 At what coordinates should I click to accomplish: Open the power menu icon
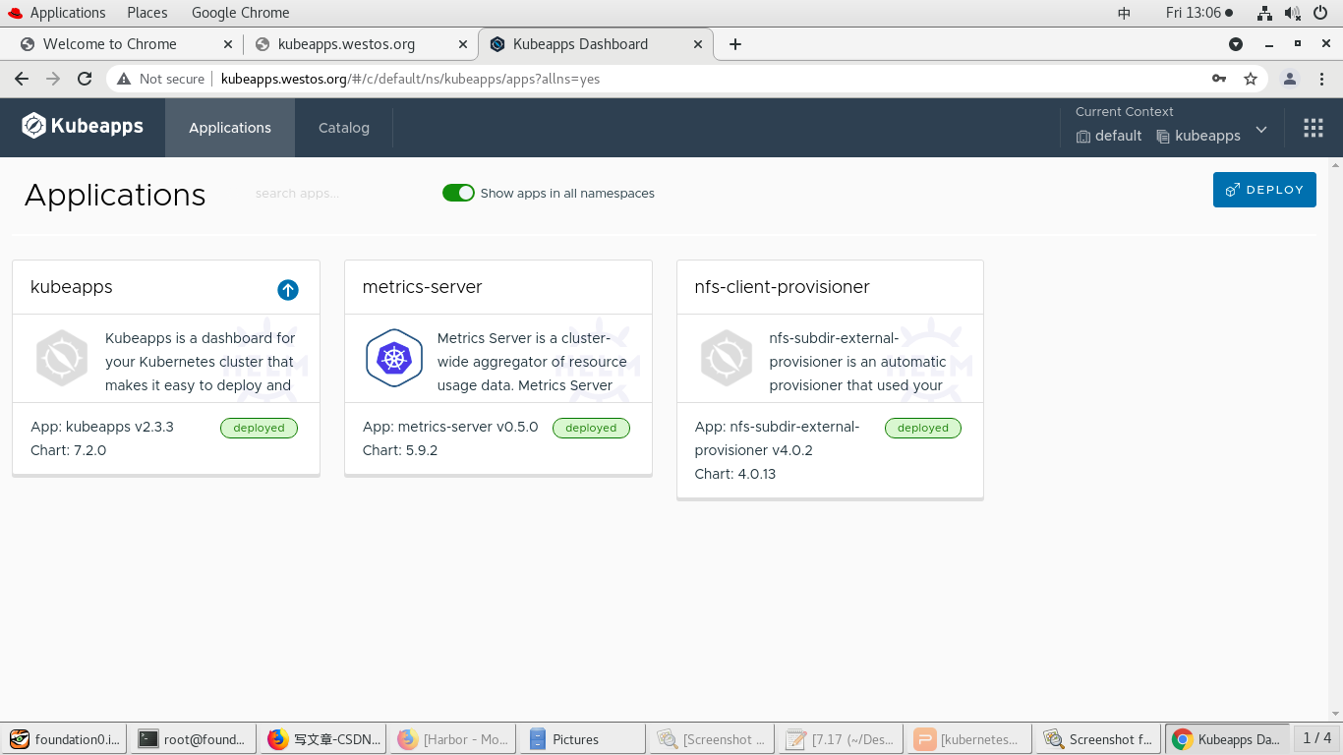pos(1320,13)
